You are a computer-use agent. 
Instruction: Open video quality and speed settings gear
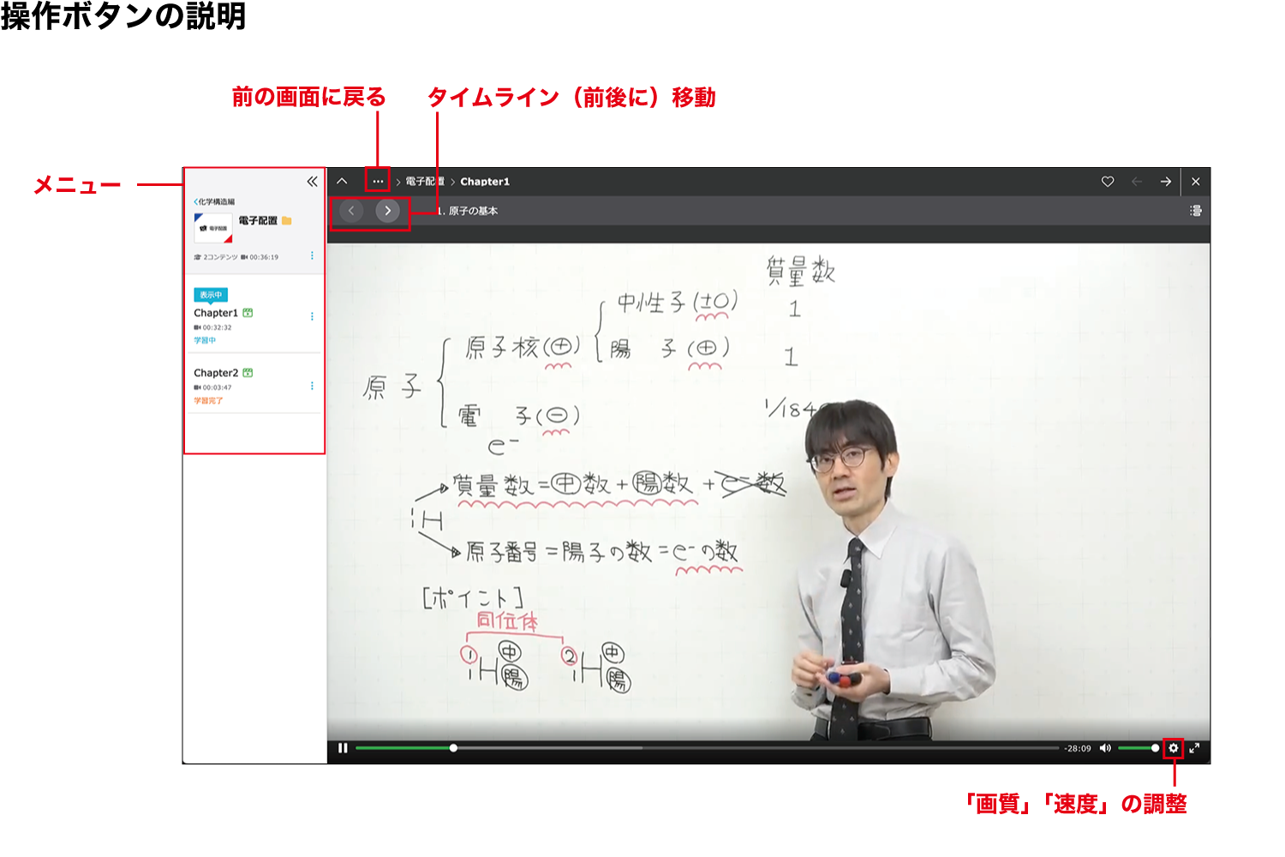point(1173,748)
